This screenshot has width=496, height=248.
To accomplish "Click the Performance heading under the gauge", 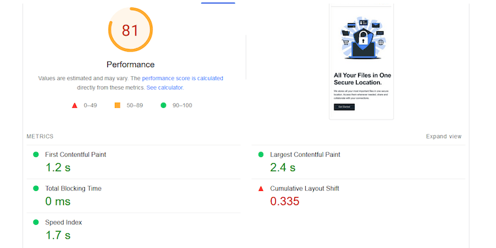I will 130,65.
